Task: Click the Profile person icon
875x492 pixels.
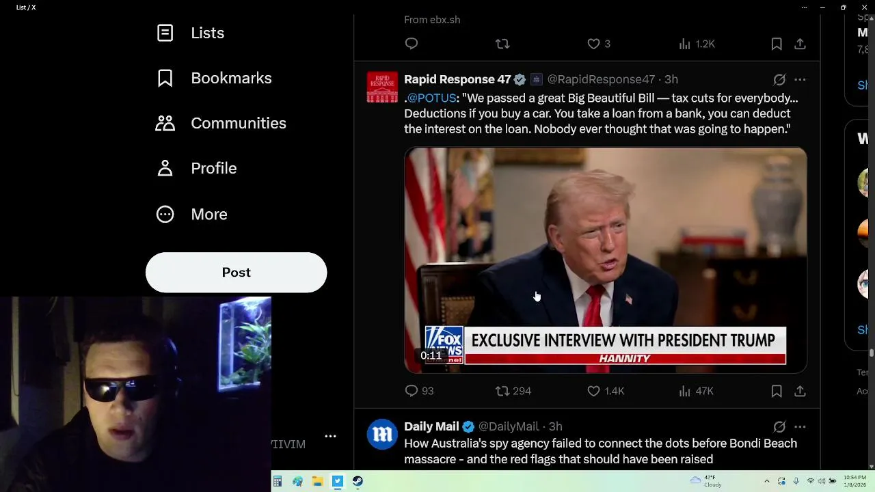Action: (165, 168)
